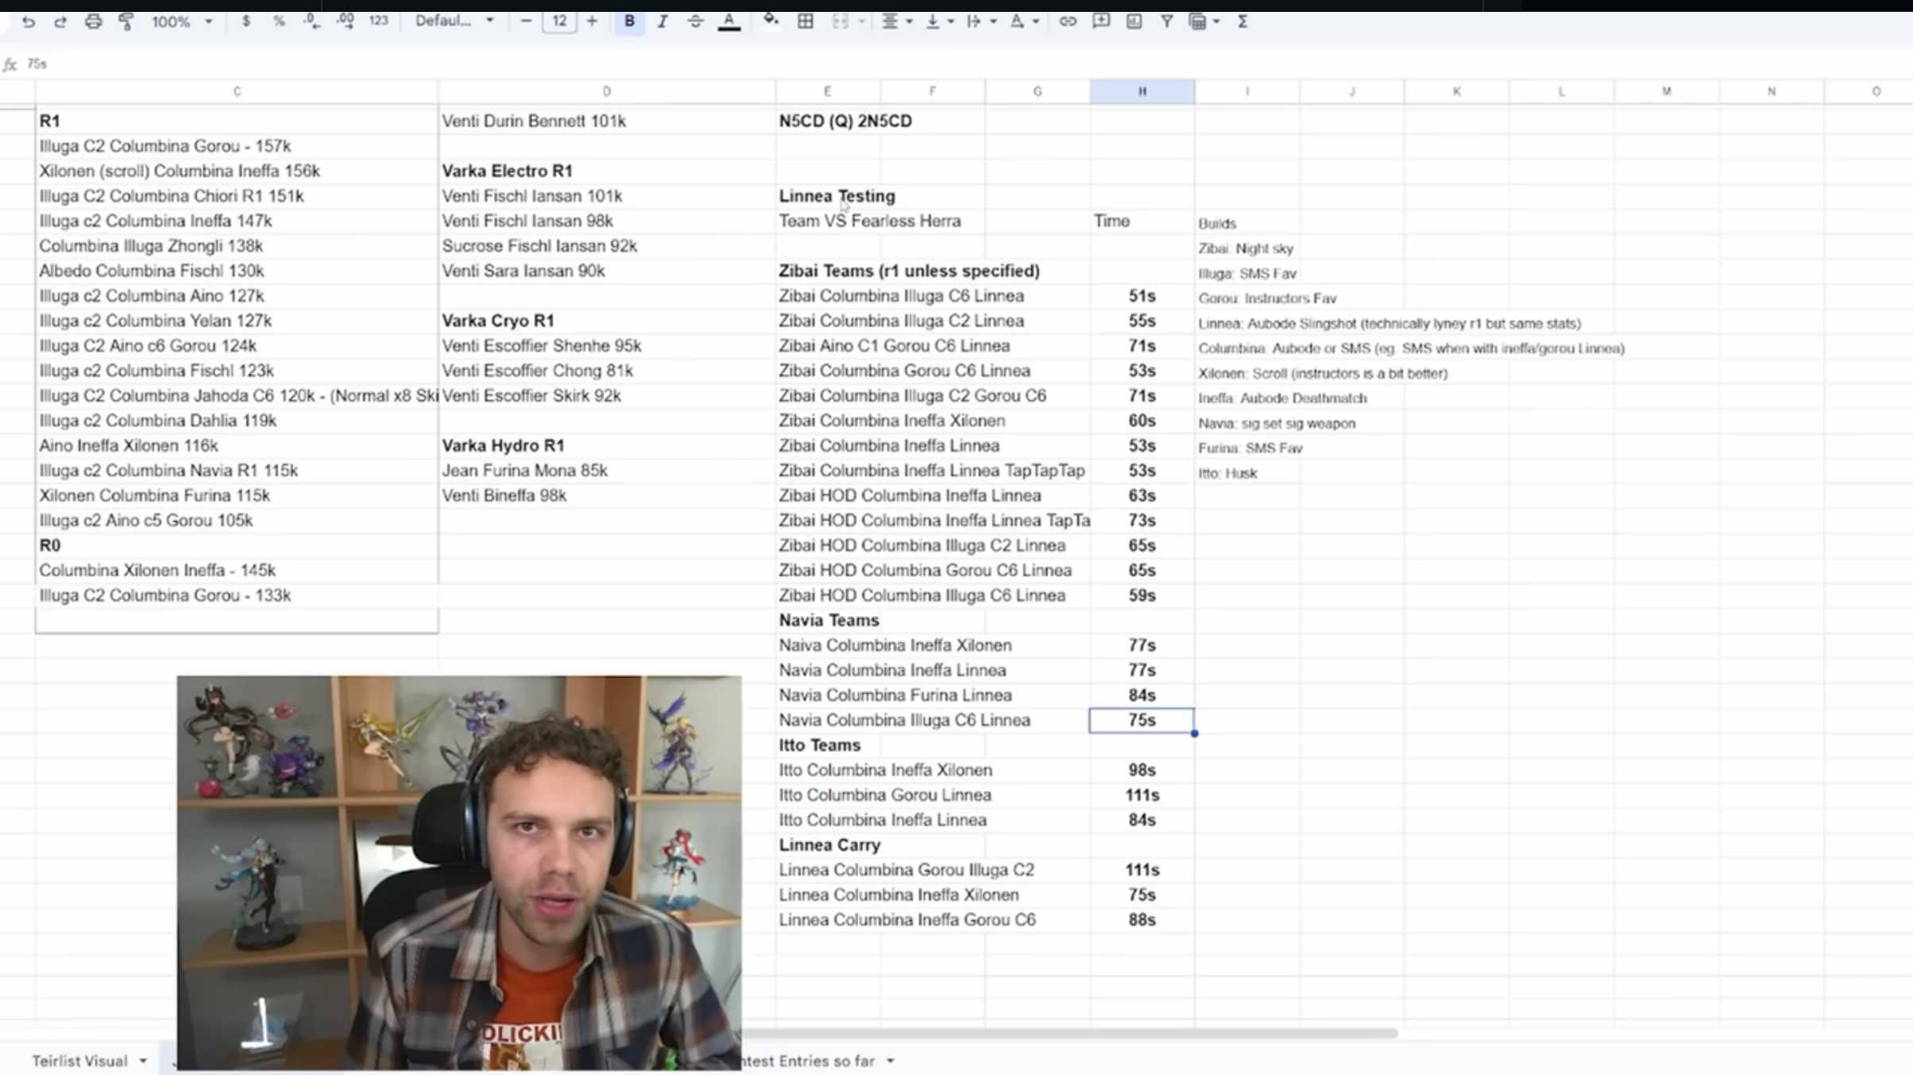The width and height of the screenshot is (1913, 1075).
Task: Open the functions sigma icon
Action: click(1242, 21)
